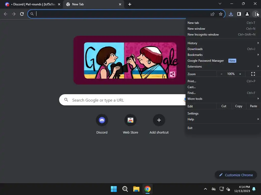Open the tab search chevron
Screen dimensions: 261x195
(x=220, y=4)
